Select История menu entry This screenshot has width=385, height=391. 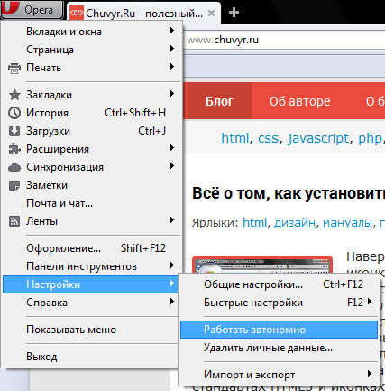[92, 113]
